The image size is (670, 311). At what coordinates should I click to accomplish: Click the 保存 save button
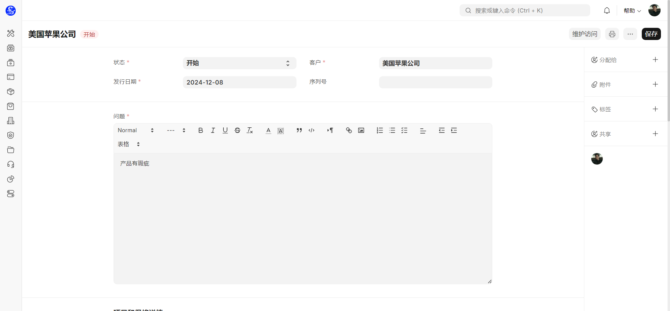(651, 34)
